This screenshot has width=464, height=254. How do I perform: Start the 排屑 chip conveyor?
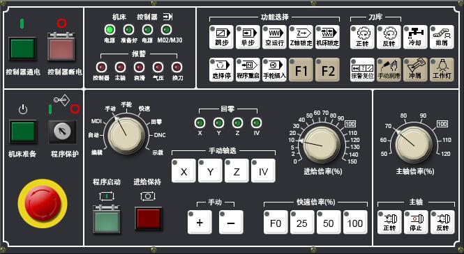click(x=442, y=37)
